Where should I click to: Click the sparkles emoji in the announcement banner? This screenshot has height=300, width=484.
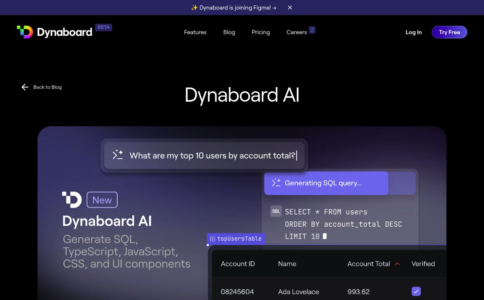tap(195, 7)
